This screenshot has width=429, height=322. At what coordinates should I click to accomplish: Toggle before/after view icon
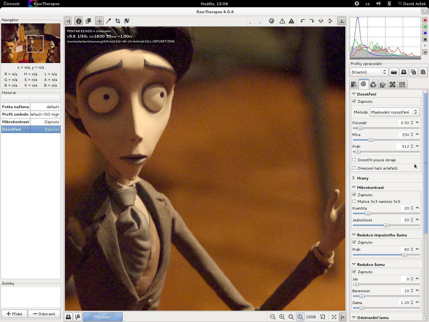pos(88,21)
